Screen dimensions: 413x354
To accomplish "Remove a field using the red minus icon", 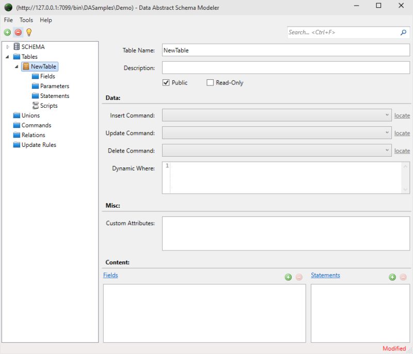I will coord(299,277).
